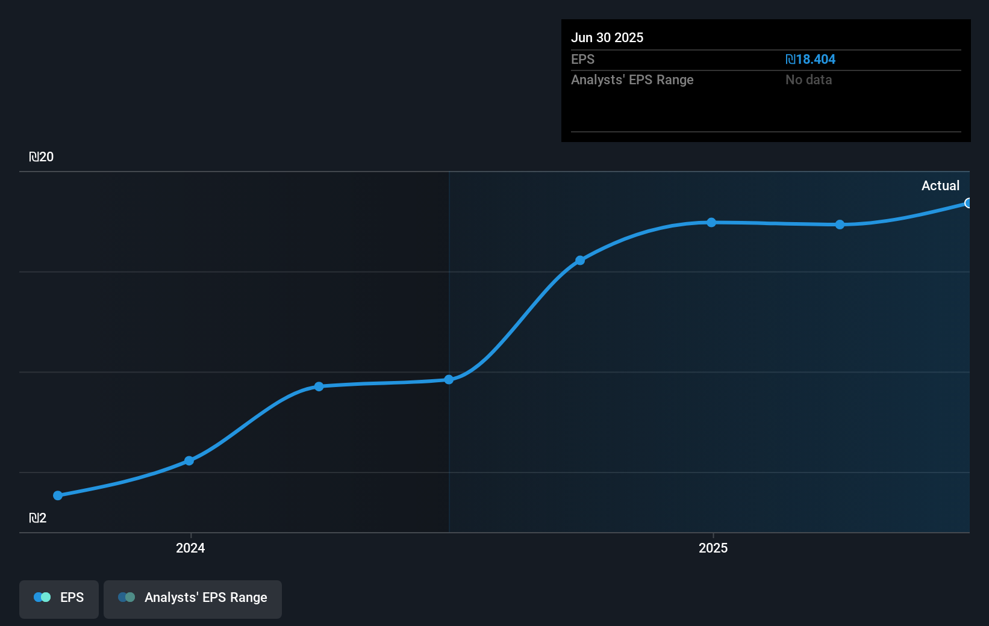Screen dimensions: 989x626
Task: Toggle the EPS legend series
Action: point(59,599)
